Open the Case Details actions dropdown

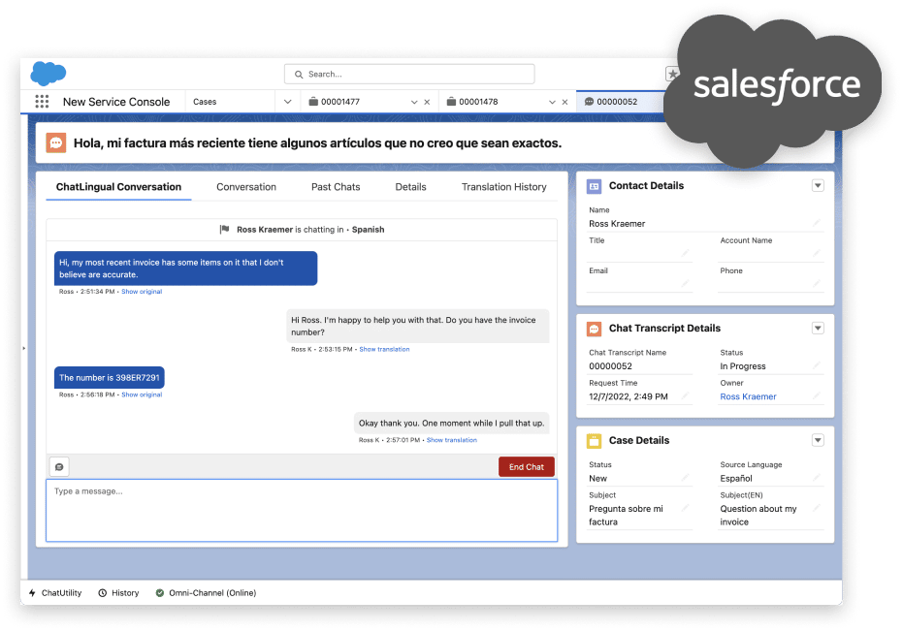pos(818,440)
